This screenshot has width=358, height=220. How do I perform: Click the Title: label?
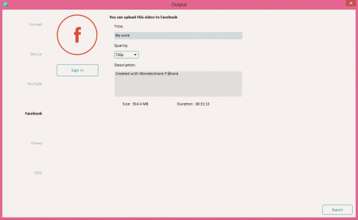point(119,26)
